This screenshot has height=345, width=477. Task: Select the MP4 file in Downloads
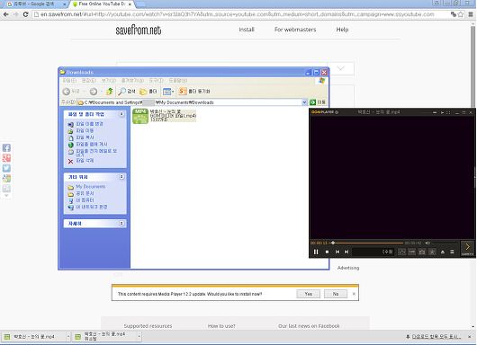coord(165,116)
